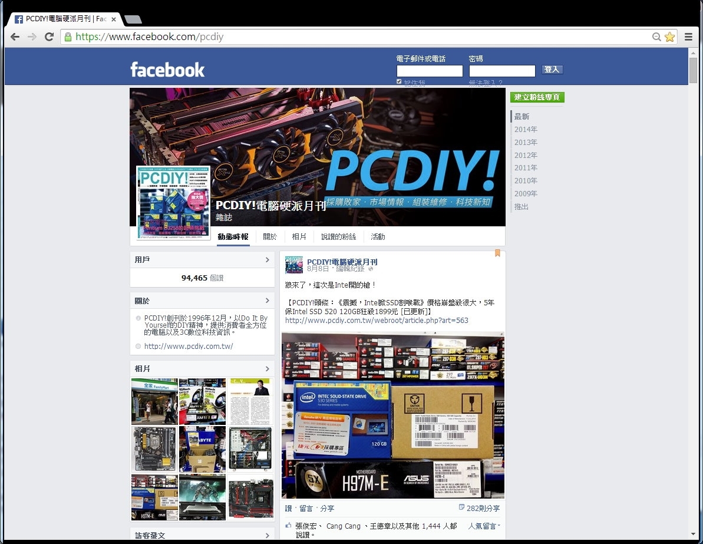The image size is (703, 544).
Task: Click the post author name PCDIY!電腦硬派月刊
Action: pyautogui.click(x=342, y=262)
